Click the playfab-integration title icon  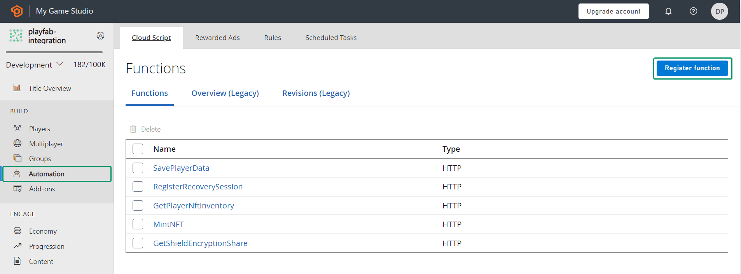[x=16, y=36]
